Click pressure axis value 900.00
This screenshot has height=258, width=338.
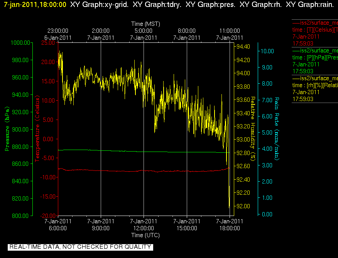(x=20, y=129)
